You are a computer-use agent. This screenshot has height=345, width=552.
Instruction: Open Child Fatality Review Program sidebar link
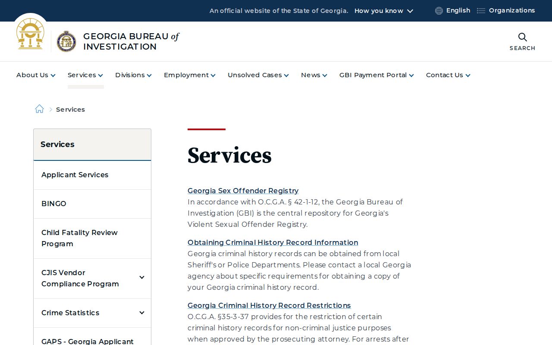click(x=92, y=238)
